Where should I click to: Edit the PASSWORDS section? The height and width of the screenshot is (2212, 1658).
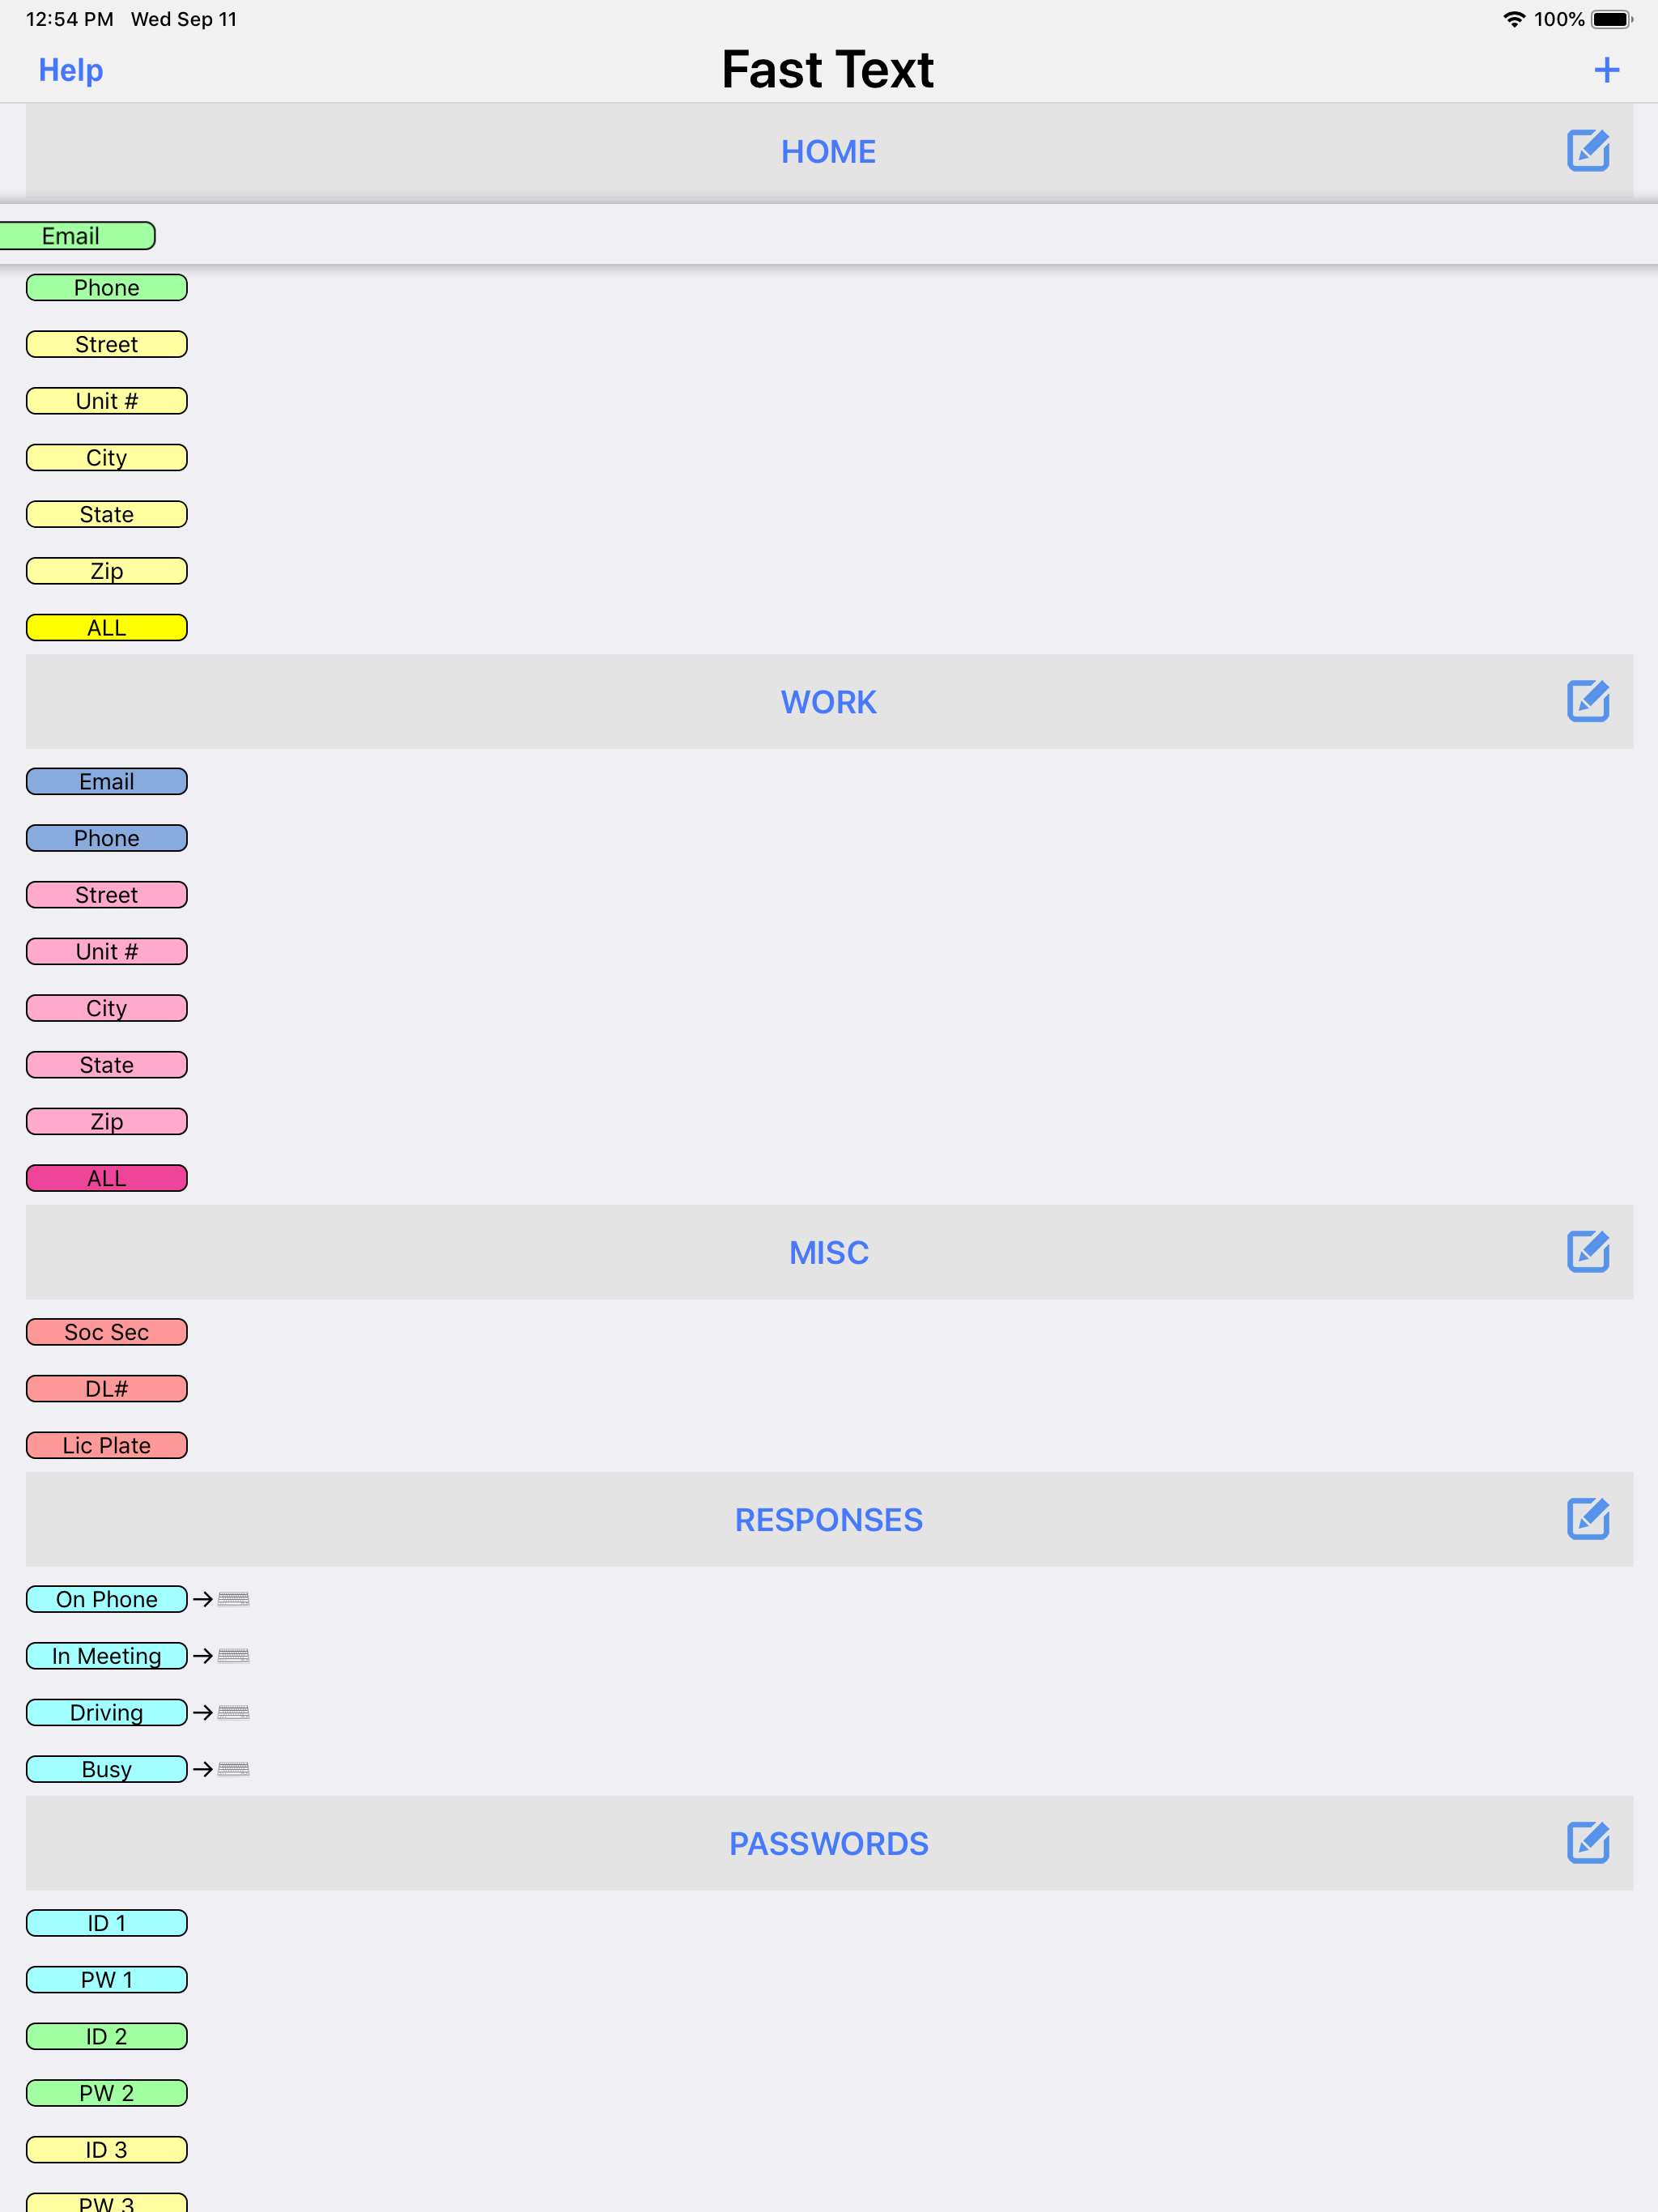[1589, 1843]
